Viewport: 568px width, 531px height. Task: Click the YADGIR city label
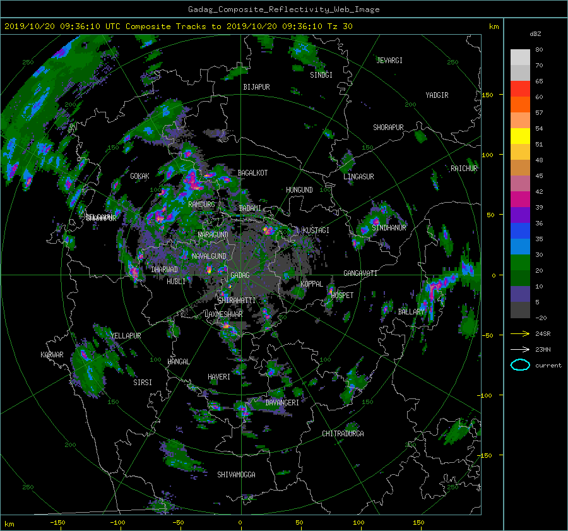click(x=437, y=95)
